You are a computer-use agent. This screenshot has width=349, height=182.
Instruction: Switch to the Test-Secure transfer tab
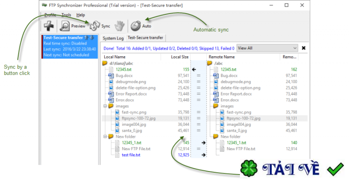click(145, 38)
